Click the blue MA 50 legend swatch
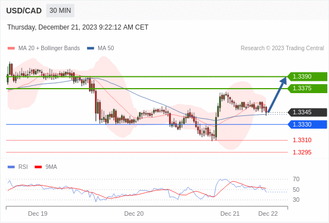329x223 pixels. click(90, 49)
